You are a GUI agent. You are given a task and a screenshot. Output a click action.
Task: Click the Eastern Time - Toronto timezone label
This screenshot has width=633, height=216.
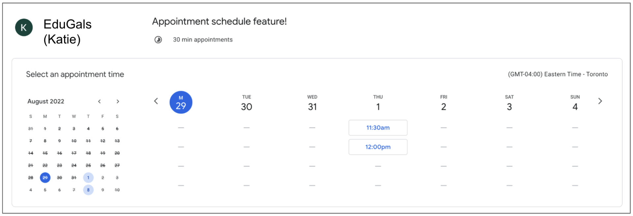pos(558,74)
